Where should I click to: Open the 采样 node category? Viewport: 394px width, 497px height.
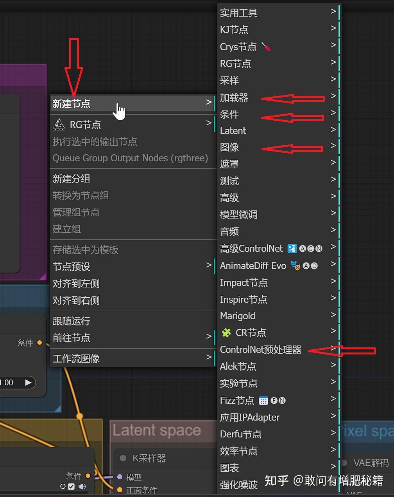tap(278, 81)
